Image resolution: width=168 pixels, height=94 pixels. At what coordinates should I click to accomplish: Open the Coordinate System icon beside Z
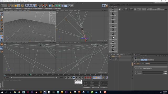tap(36, 6)
